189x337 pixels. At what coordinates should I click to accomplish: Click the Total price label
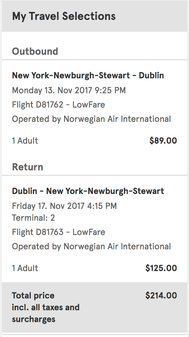[x=33, y=295]
